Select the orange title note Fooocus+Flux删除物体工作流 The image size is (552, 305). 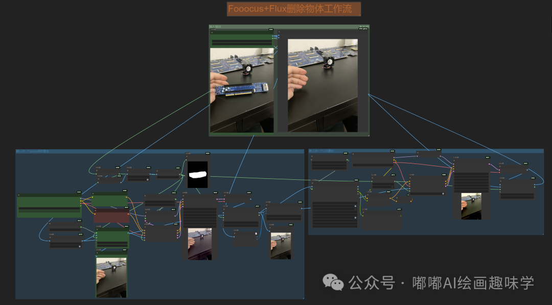click(293, 9)
